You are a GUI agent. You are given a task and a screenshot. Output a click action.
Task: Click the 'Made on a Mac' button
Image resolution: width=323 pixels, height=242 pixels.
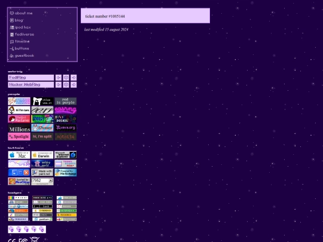click(x=19, y=155)
